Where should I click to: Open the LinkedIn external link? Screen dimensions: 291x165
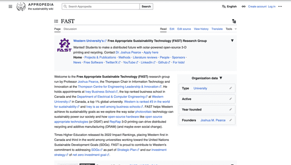tap(148, 63)
